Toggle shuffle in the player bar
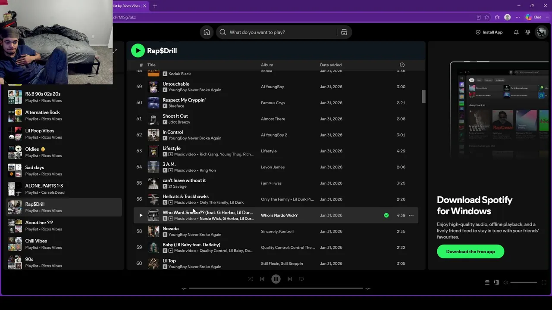Viewport: 552px width, 310px height. point(251,279)
